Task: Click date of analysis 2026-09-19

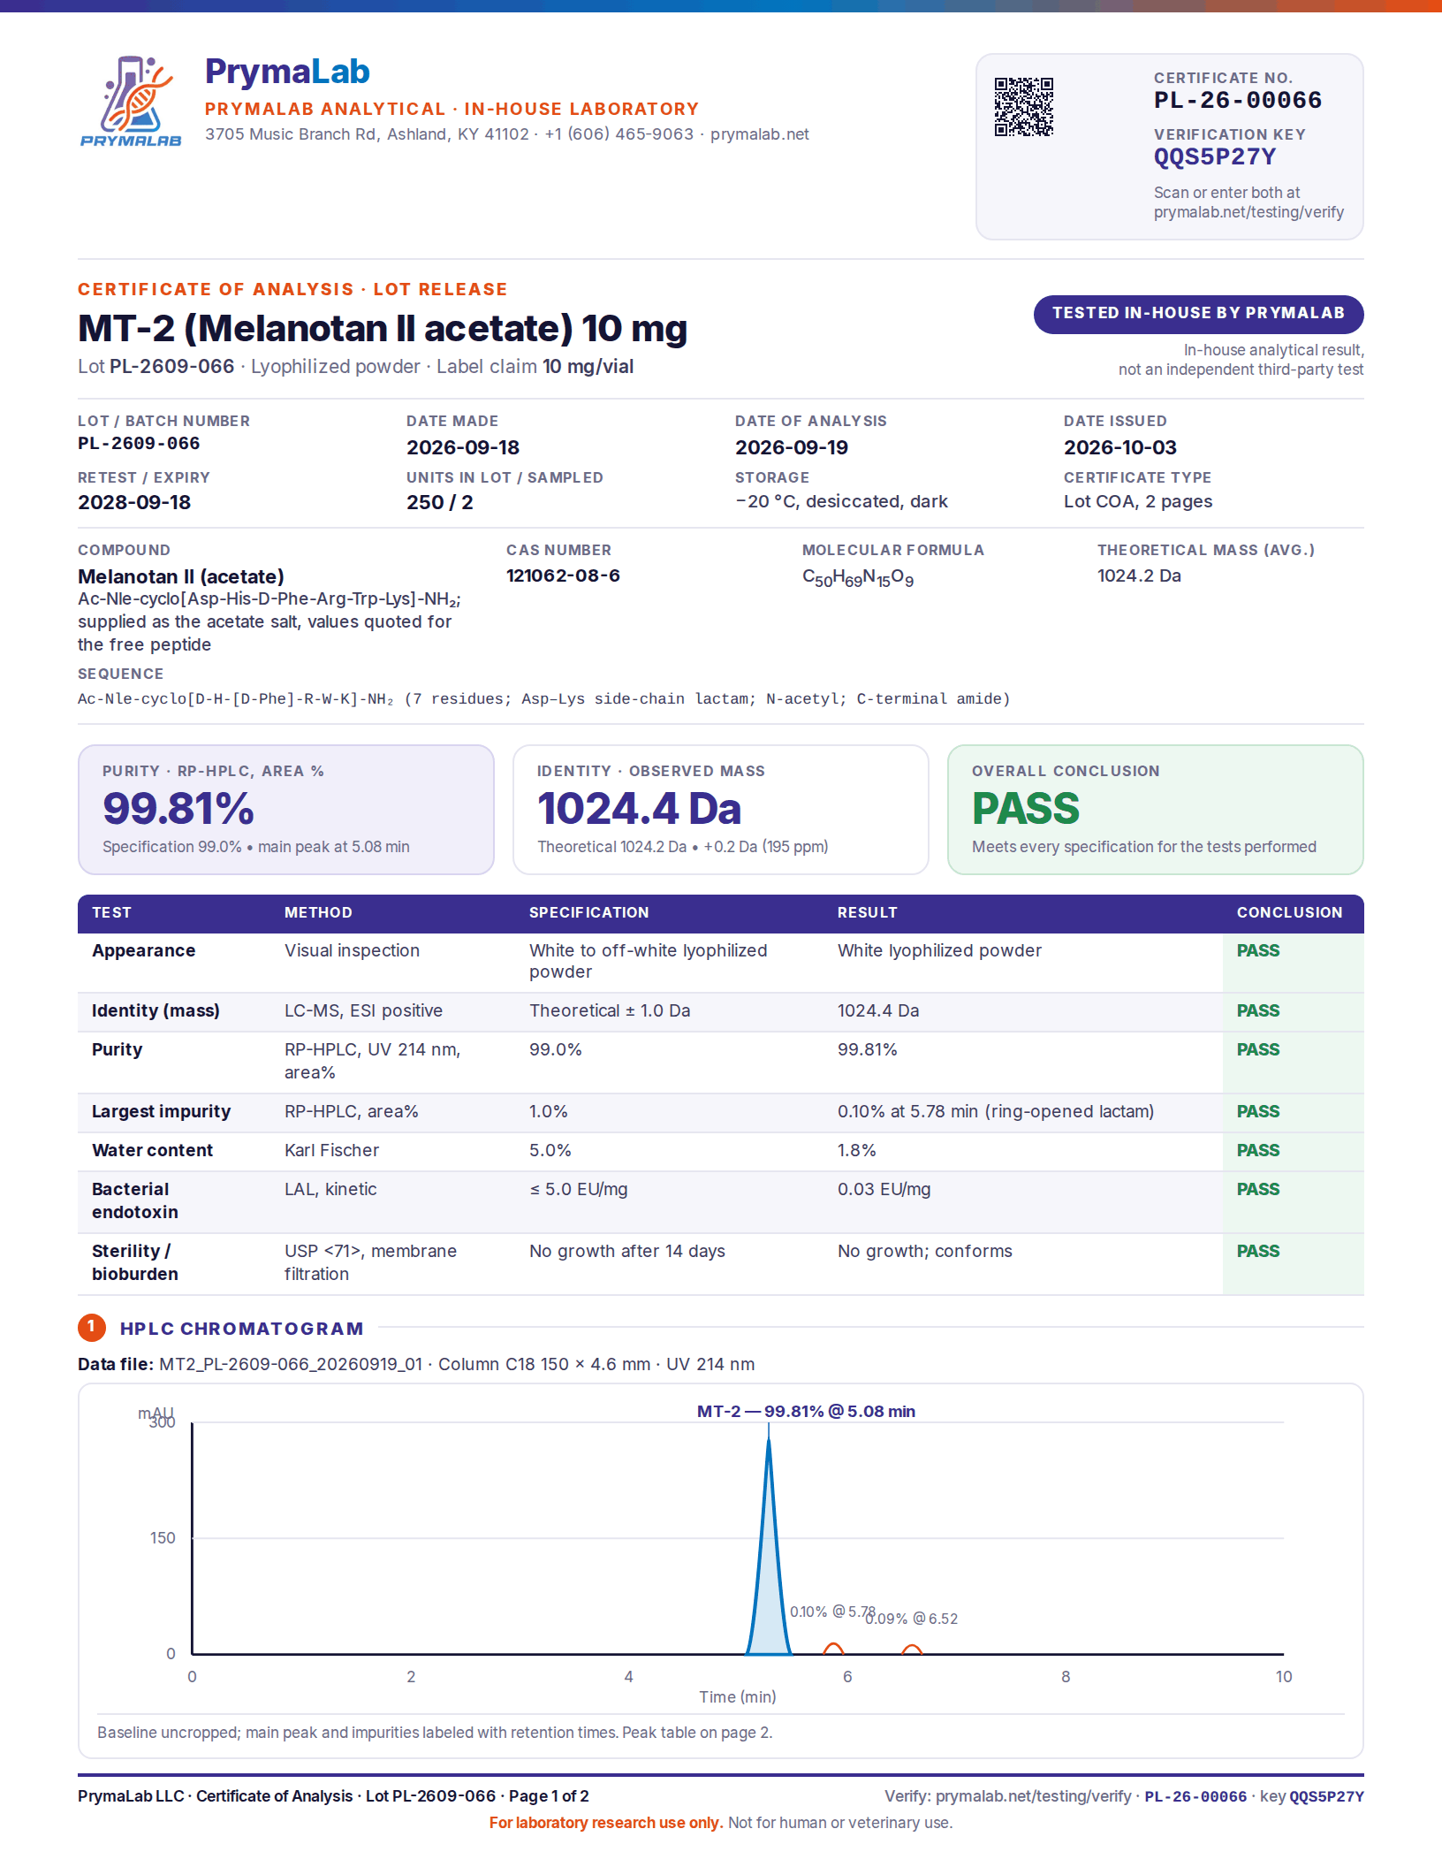Action: click(792, 447)
